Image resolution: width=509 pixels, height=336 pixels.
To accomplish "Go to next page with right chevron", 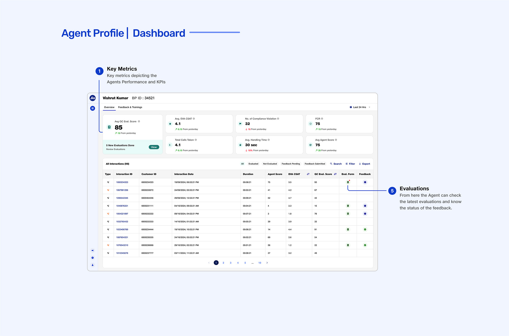I will [267, 263].
